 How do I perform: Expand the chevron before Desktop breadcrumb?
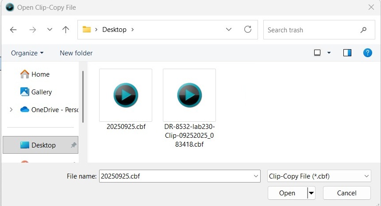click(96, 29)
